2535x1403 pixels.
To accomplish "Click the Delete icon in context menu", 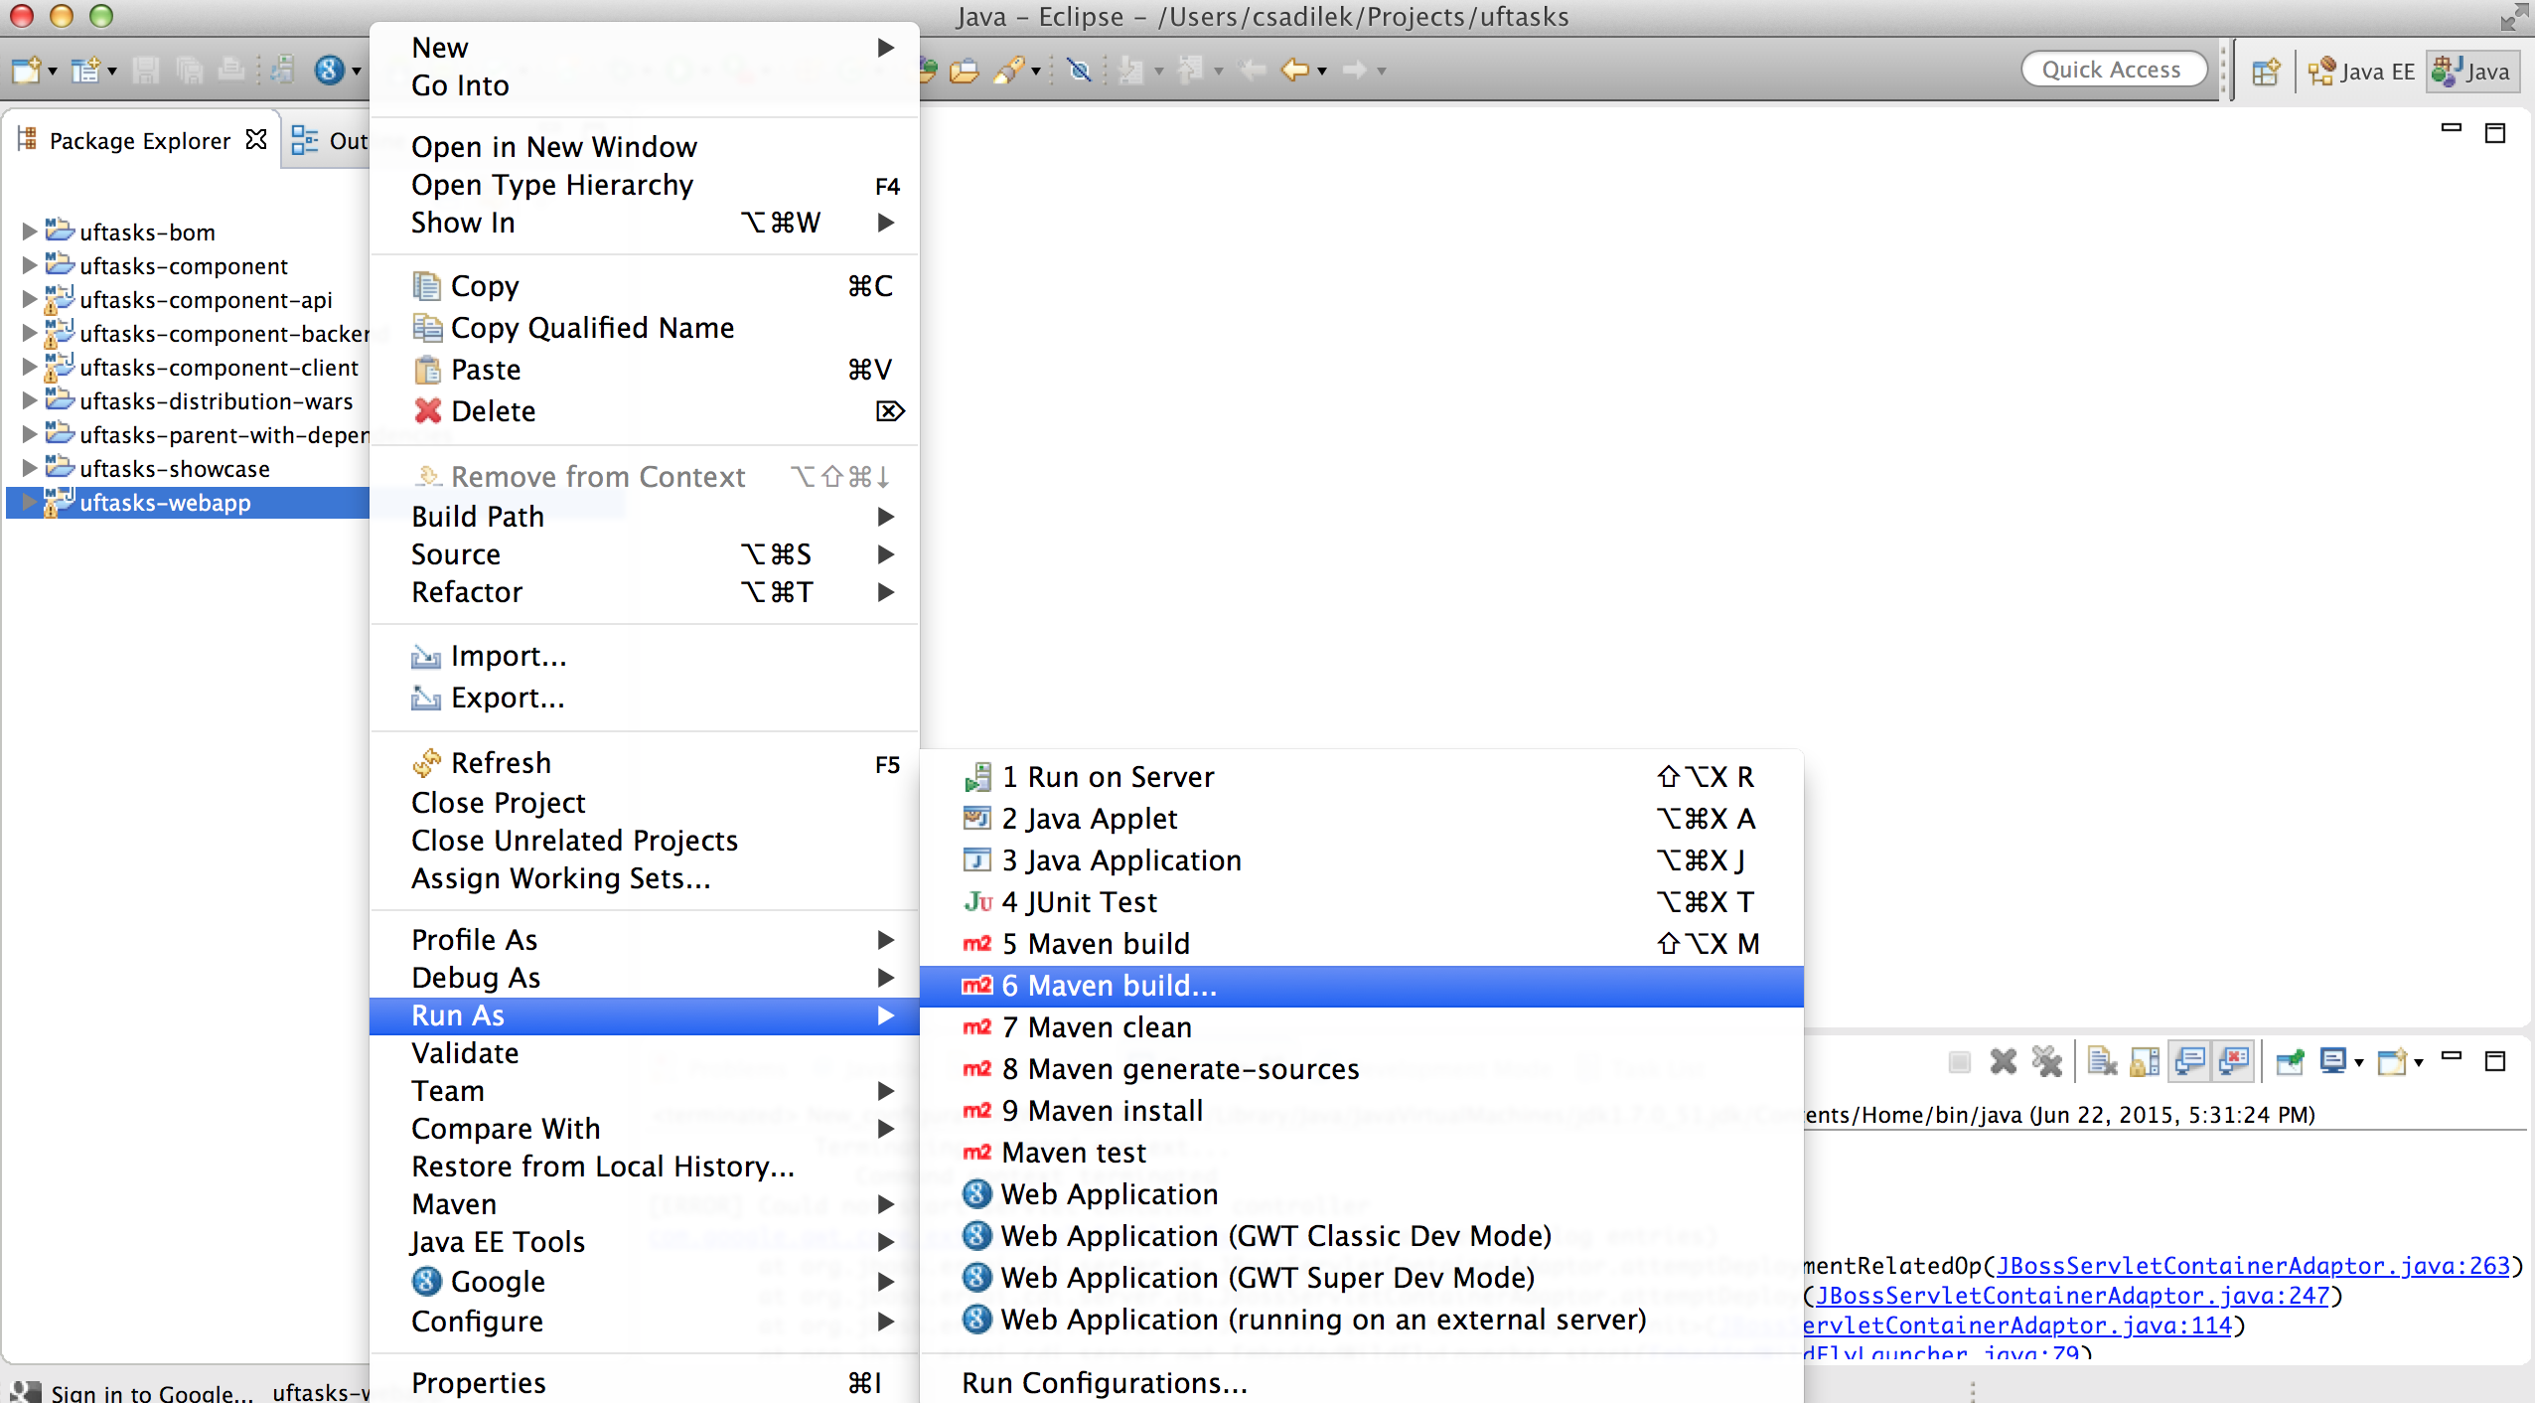I will (x=425, y=409).
